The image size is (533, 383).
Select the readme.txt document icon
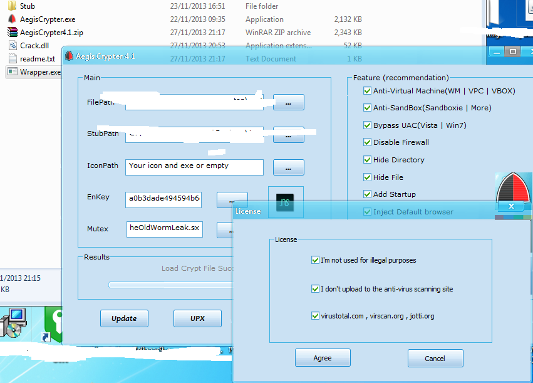[13, 58]
